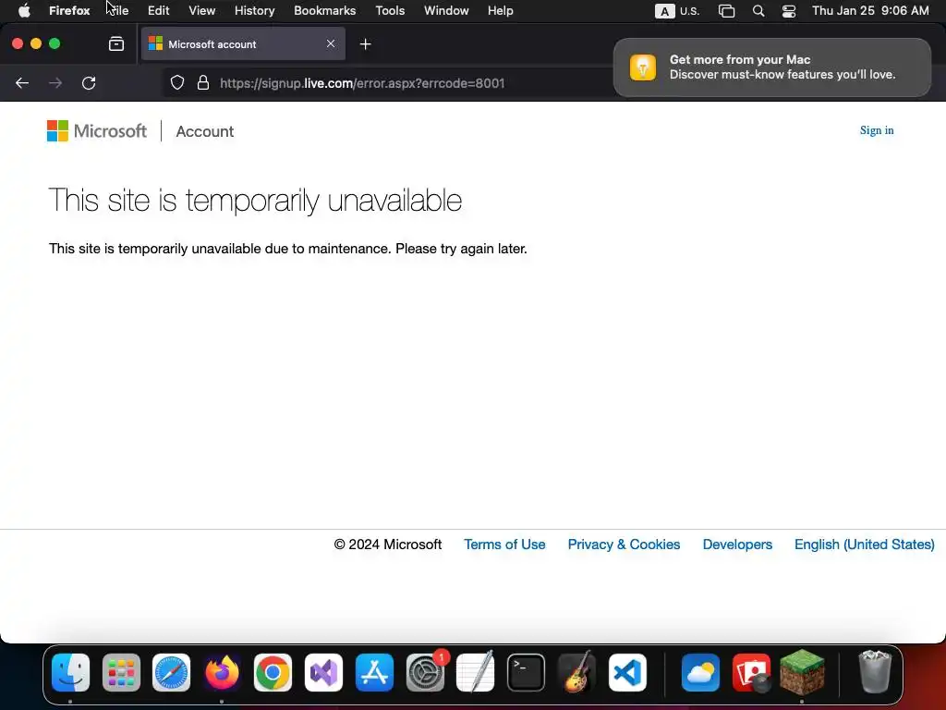946x710 pixels.
Task: Click the maintenance 'Please try again later' message
Action: pos(288,249)
